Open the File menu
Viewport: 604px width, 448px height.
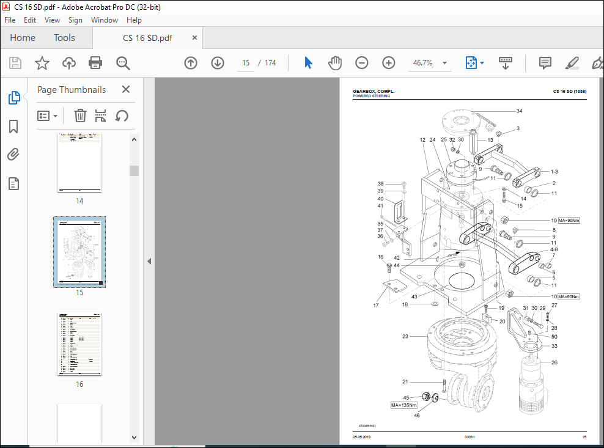pos(10,20)
